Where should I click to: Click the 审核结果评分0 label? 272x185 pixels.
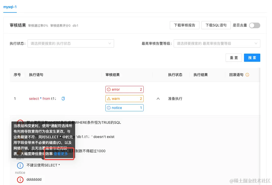tap(60, 26)
